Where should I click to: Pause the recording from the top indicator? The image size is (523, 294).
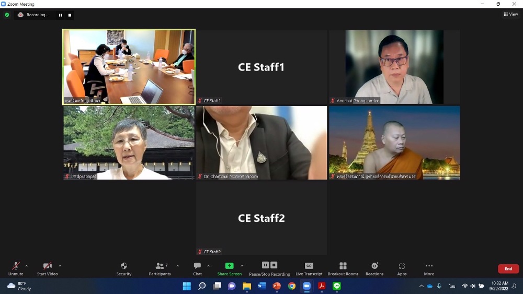coord(60,15)
